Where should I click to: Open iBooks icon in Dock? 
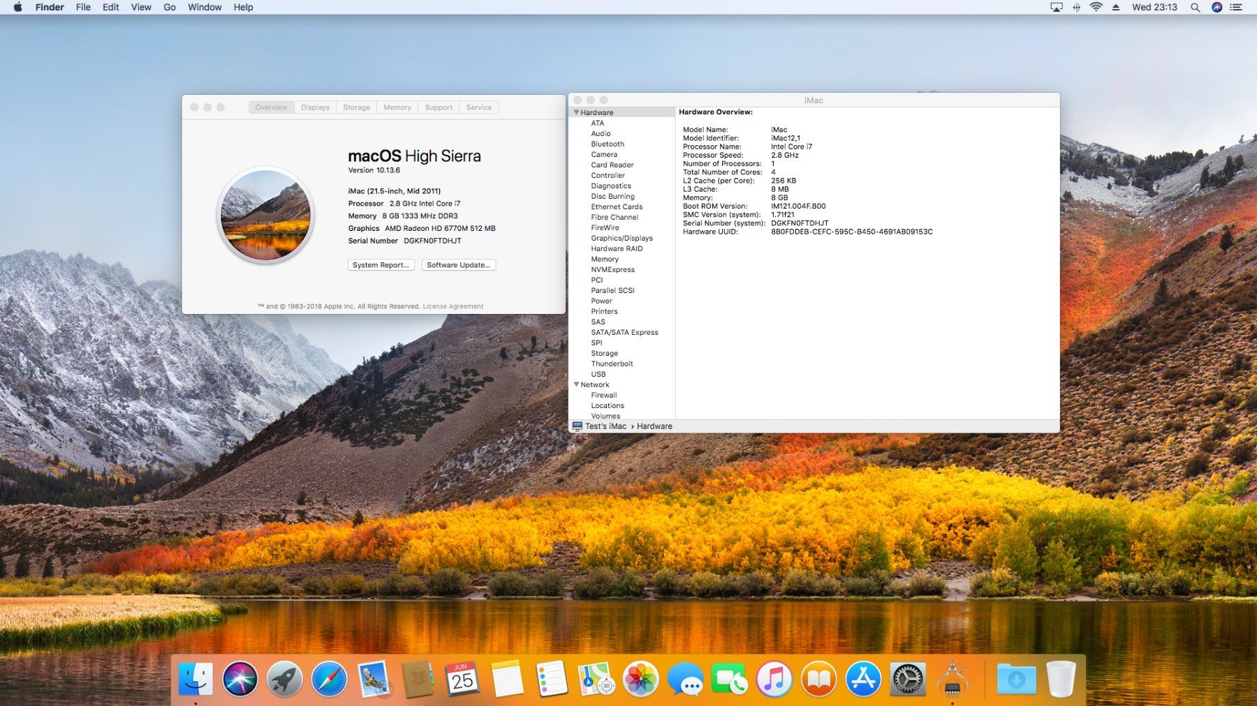coord(818,679)
